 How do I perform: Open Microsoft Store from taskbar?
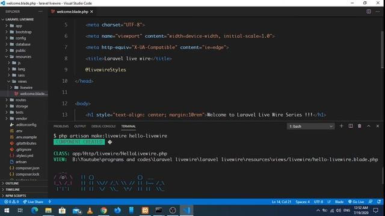click(62, 211)
